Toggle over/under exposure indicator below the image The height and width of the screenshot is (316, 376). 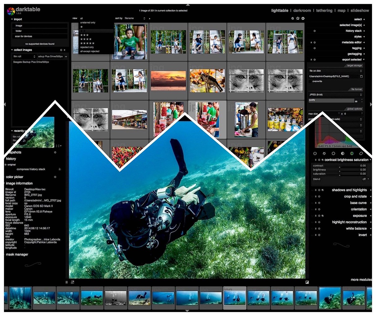click(x=307, y=282)
